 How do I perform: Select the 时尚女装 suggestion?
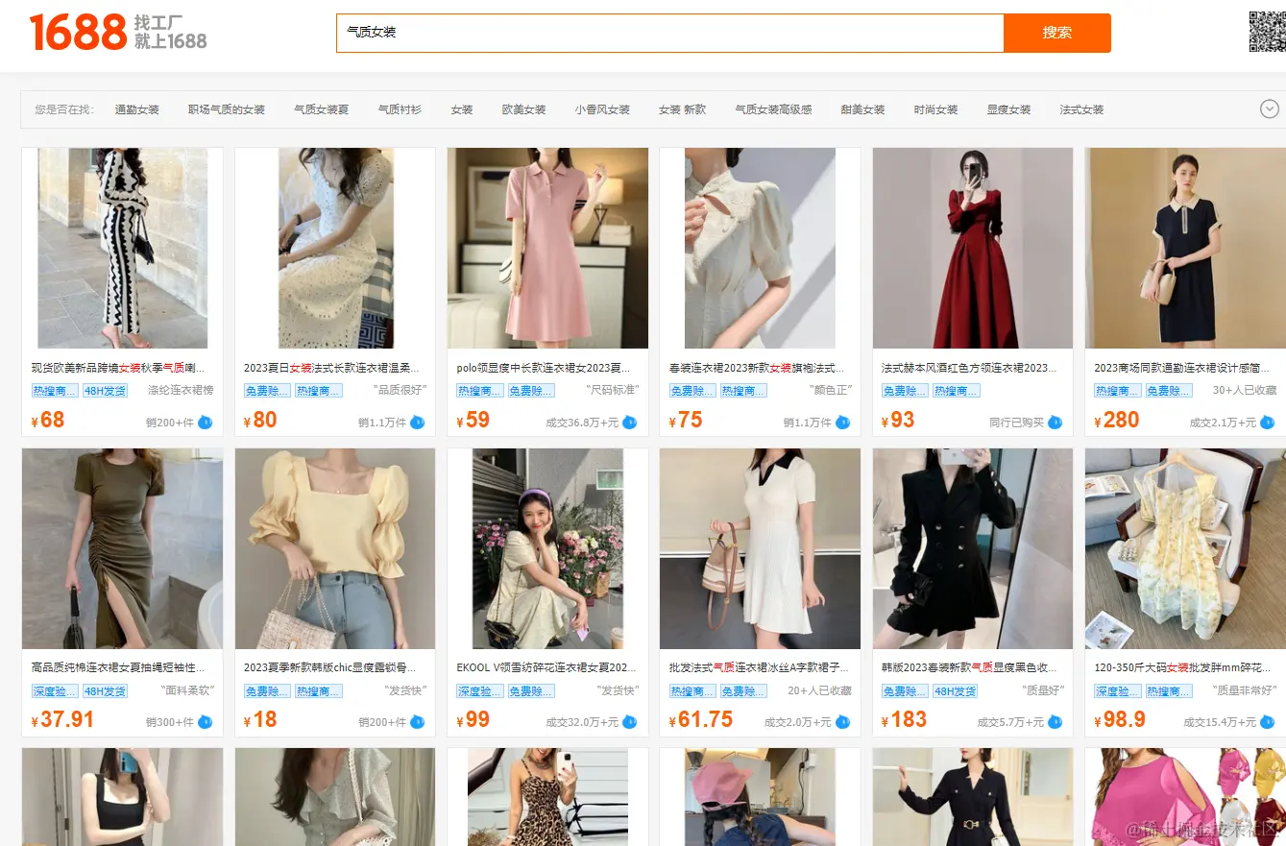click(x=935, y=109)
